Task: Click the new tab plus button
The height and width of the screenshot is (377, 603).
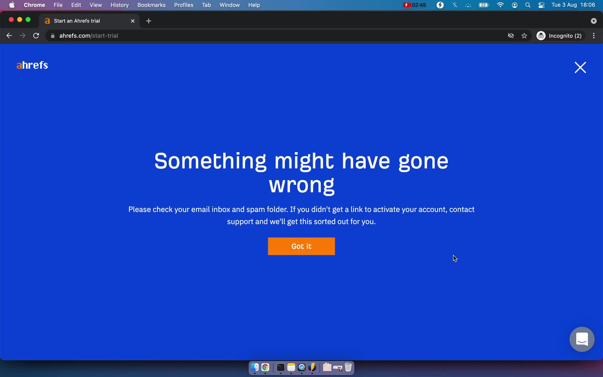Action: [149, 20]
